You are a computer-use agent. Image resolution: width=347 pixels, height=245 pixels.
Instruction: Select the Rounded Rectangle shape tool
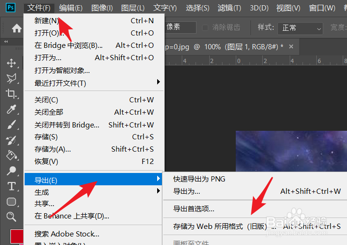pos(11,201)
